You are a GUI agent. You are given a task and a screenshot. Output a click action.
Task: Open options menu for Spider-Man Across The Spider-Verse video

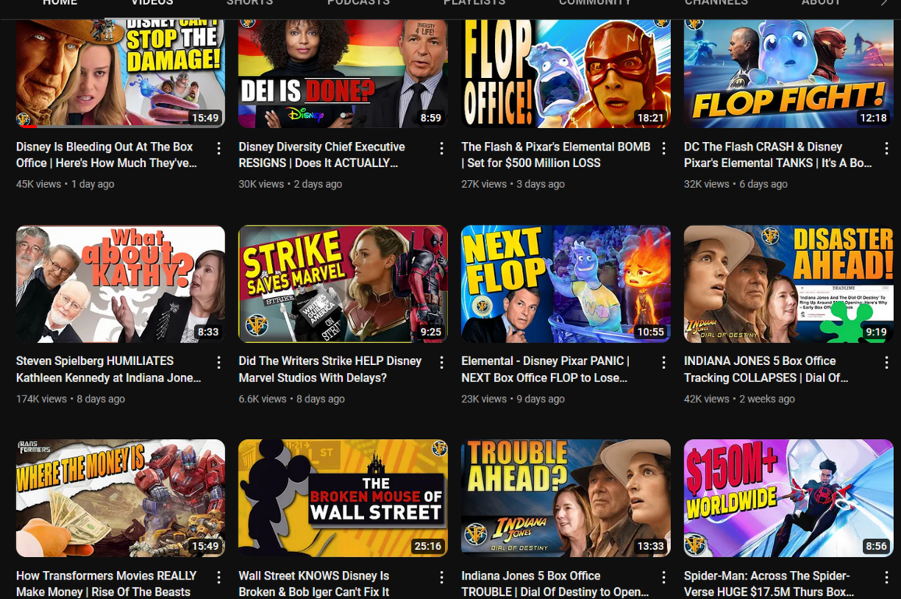(x=886, y=577)
